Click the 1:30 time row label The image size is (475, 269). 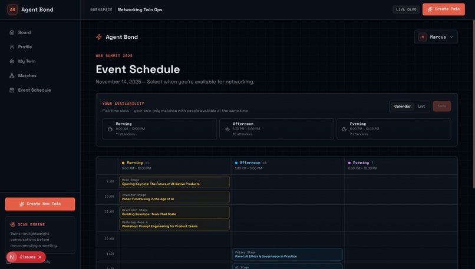click(x=110, y=254)
